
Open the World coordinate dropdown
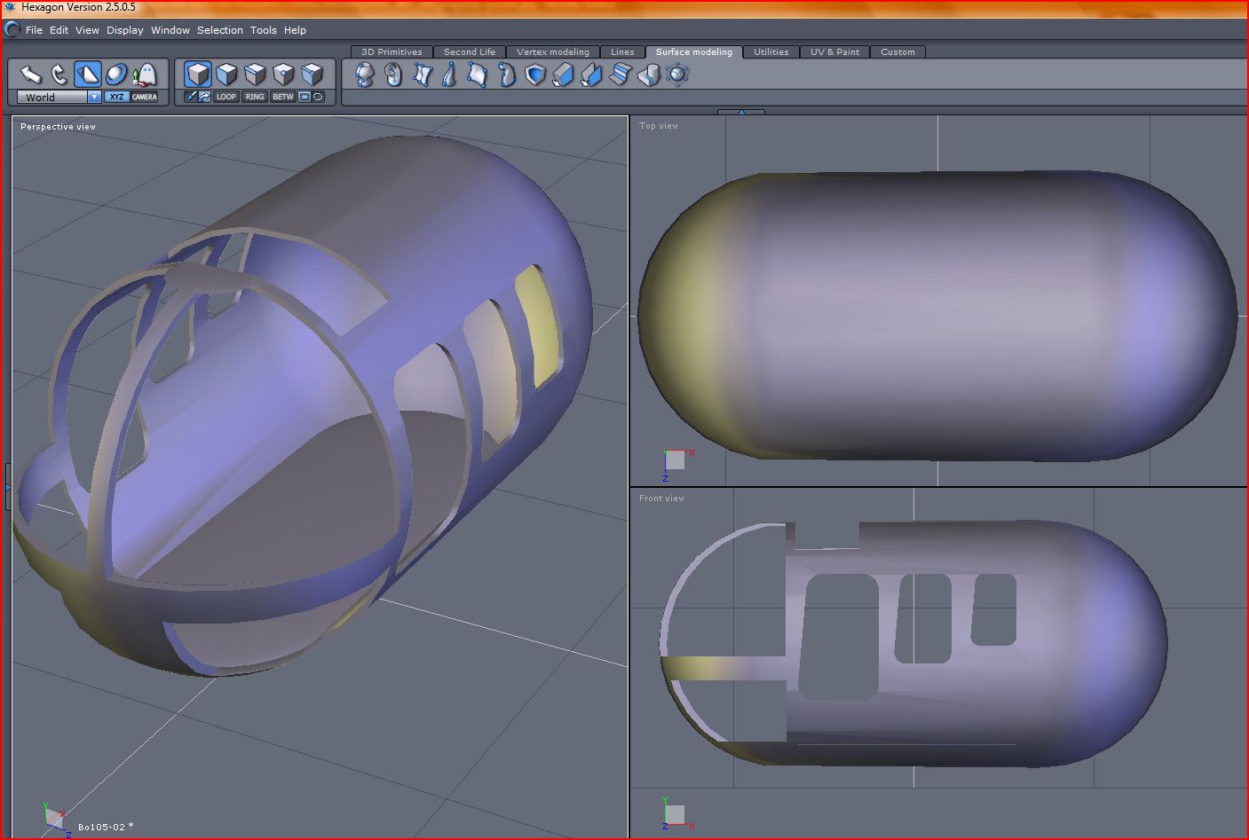click(94, 97)
